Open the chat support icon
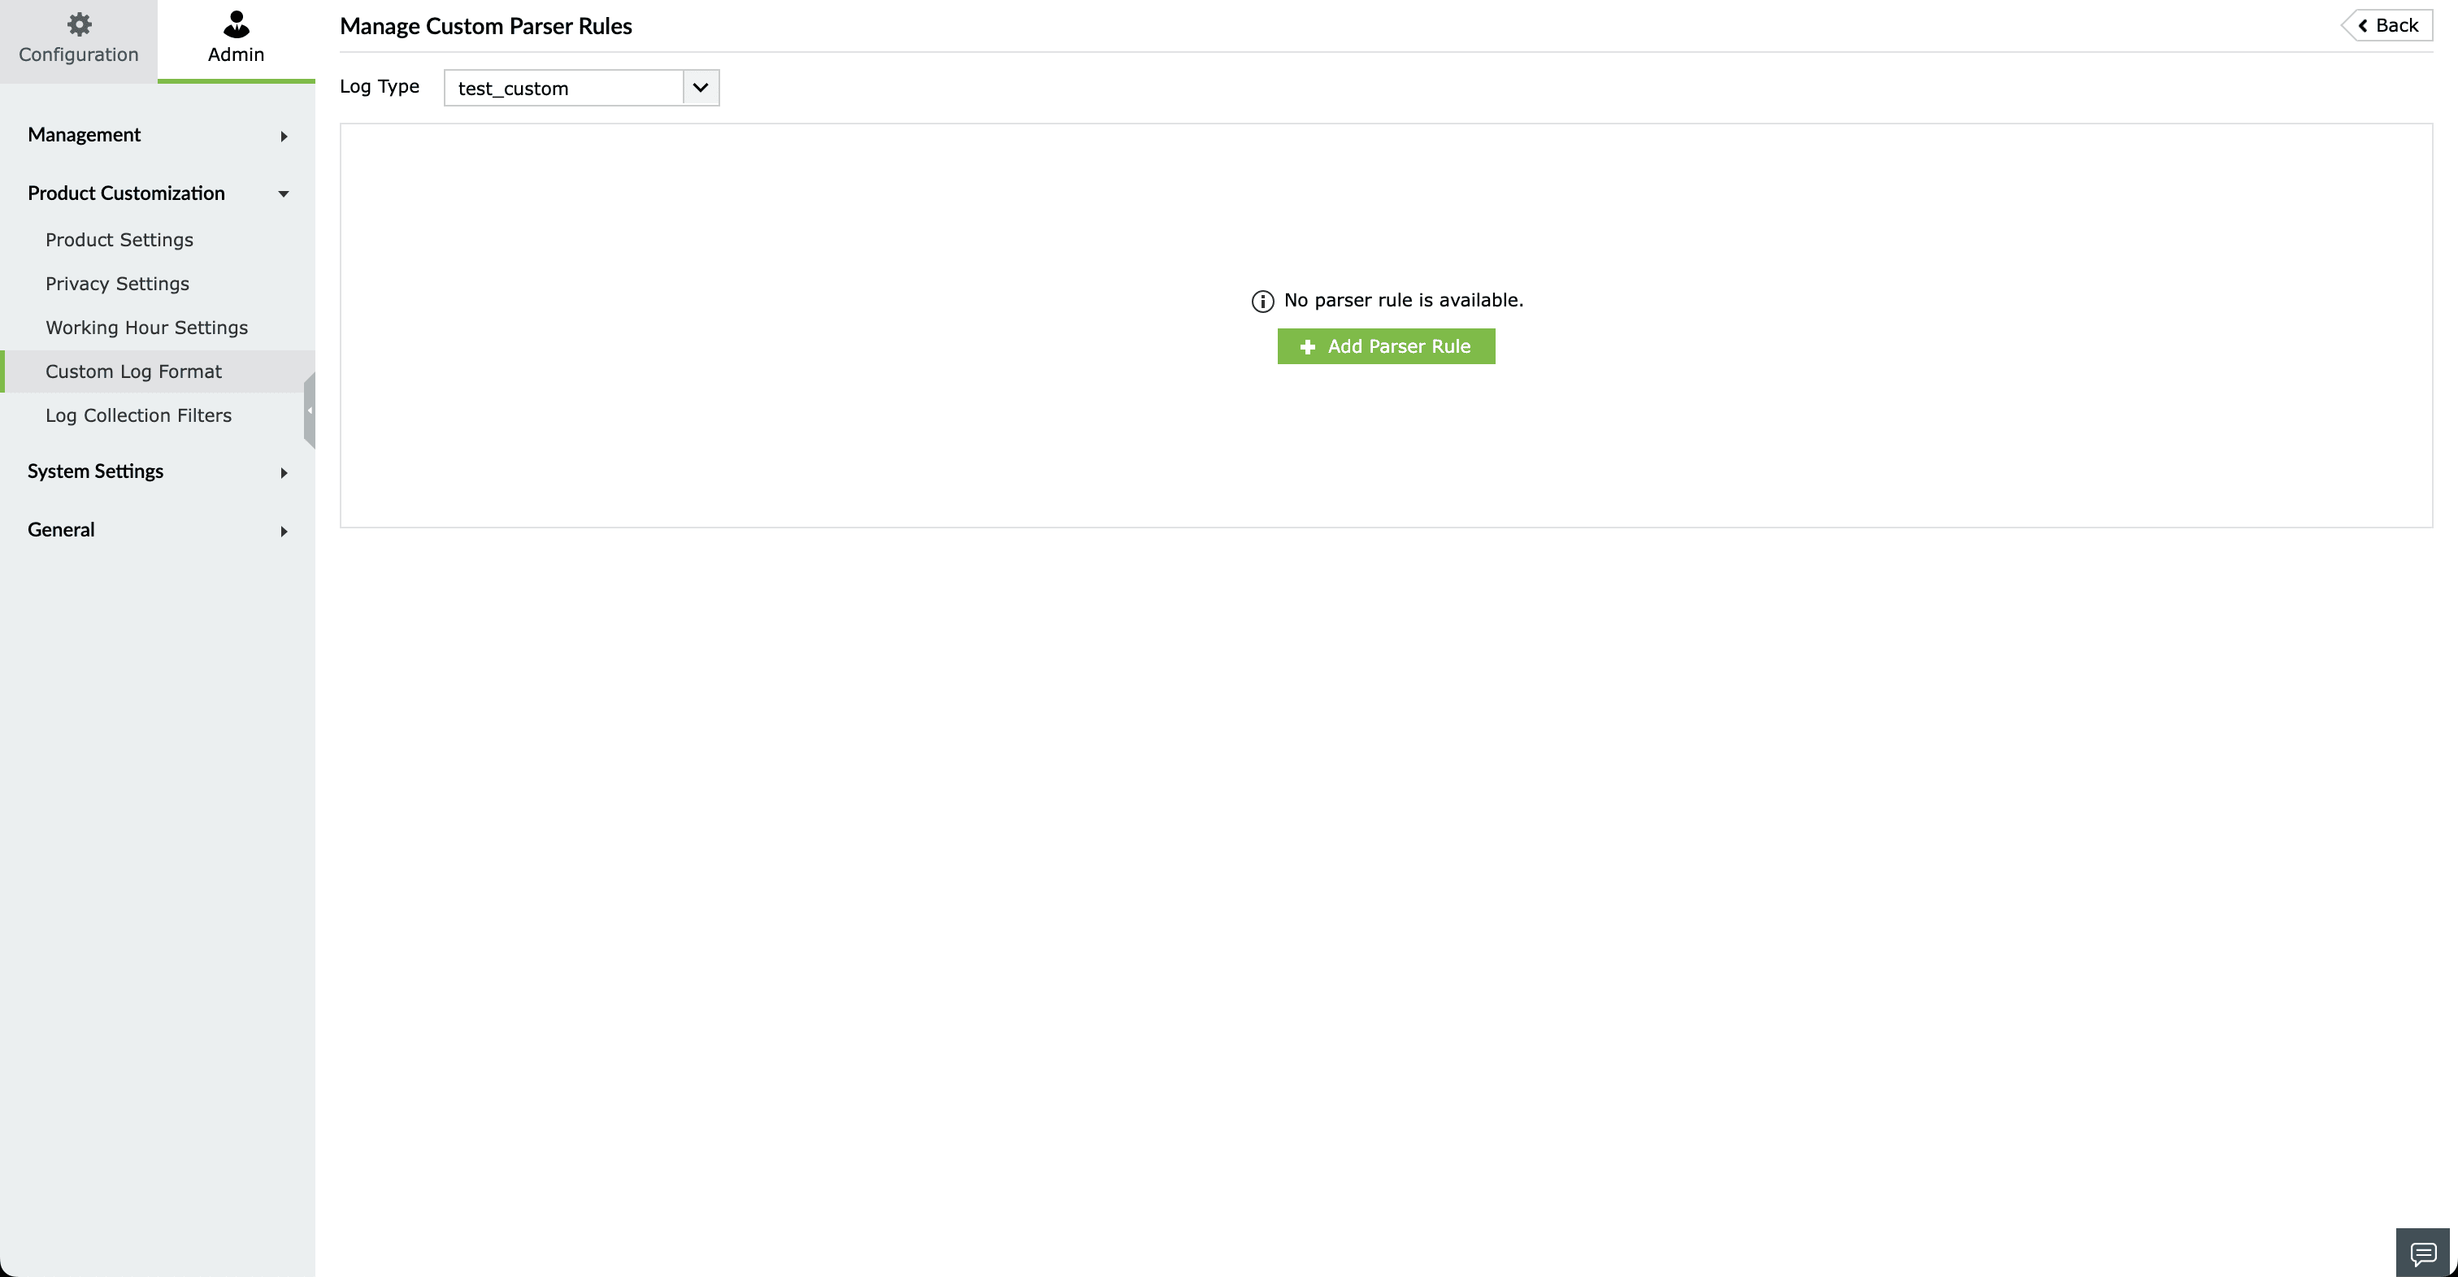2458x1277 pixels. [x=2423, y=1253]
